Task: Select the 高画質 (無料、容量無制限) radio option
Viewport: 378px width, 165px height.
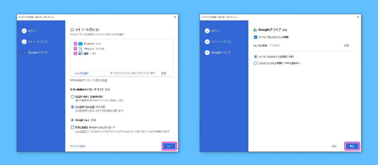Action: point(73,97)
